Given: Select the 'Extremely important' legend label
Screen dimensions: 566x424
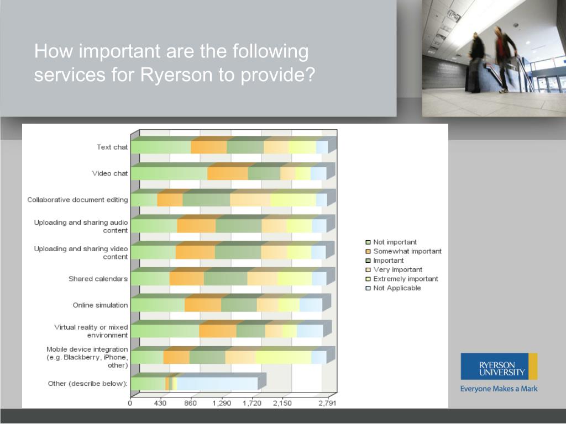Looking at the screenshot, I should pyautogui.click(x=406, y=279).
